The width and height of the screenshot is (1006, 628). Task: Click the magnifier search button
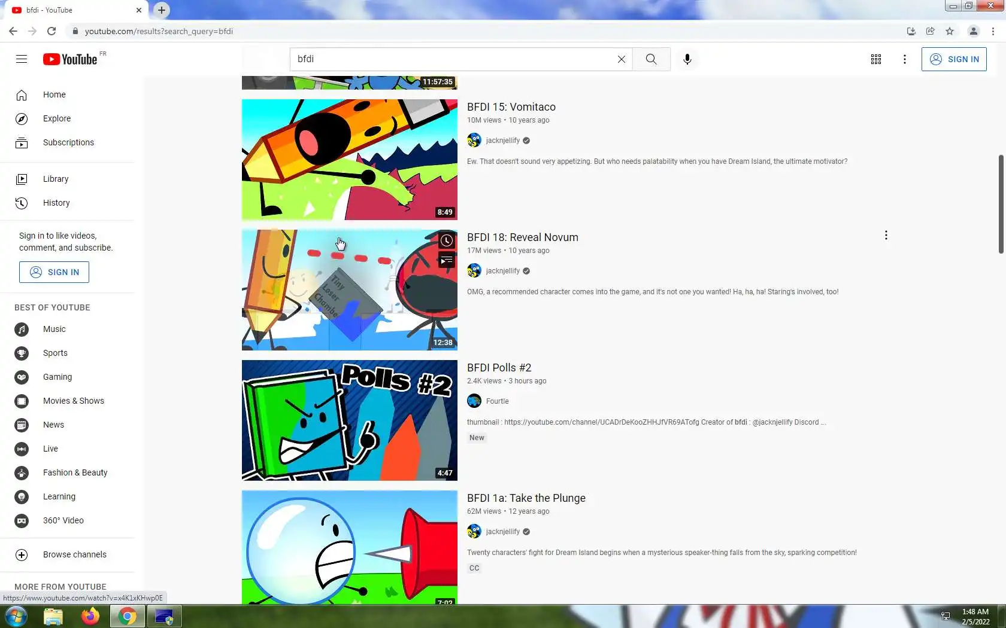tap(652, 59)
